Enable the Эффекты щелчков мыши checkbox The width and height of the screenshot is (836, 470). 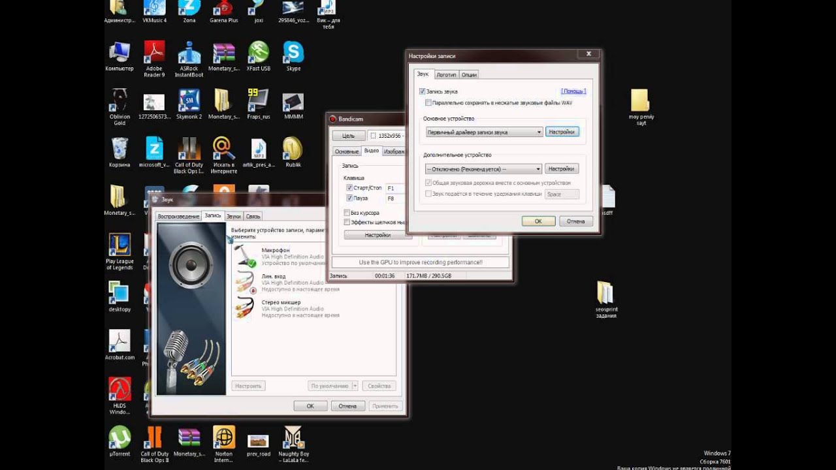pyautogui.click(x=347, y=222)
